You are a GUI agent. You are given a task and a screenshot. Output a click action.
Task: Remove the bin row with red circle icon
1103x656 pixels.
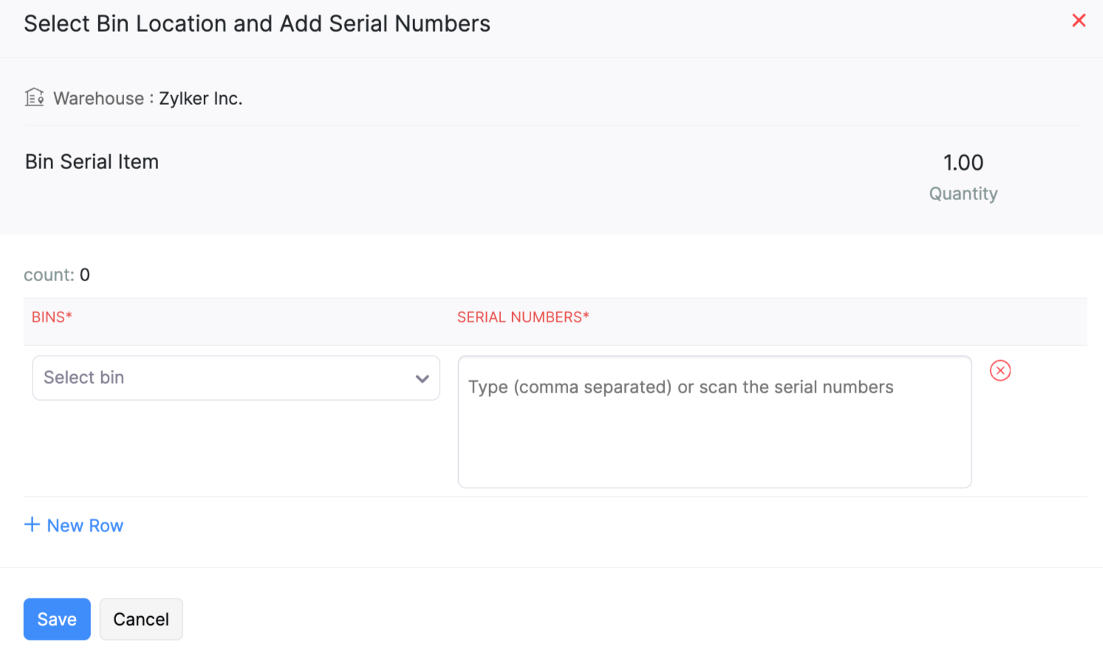[1000, 370]
